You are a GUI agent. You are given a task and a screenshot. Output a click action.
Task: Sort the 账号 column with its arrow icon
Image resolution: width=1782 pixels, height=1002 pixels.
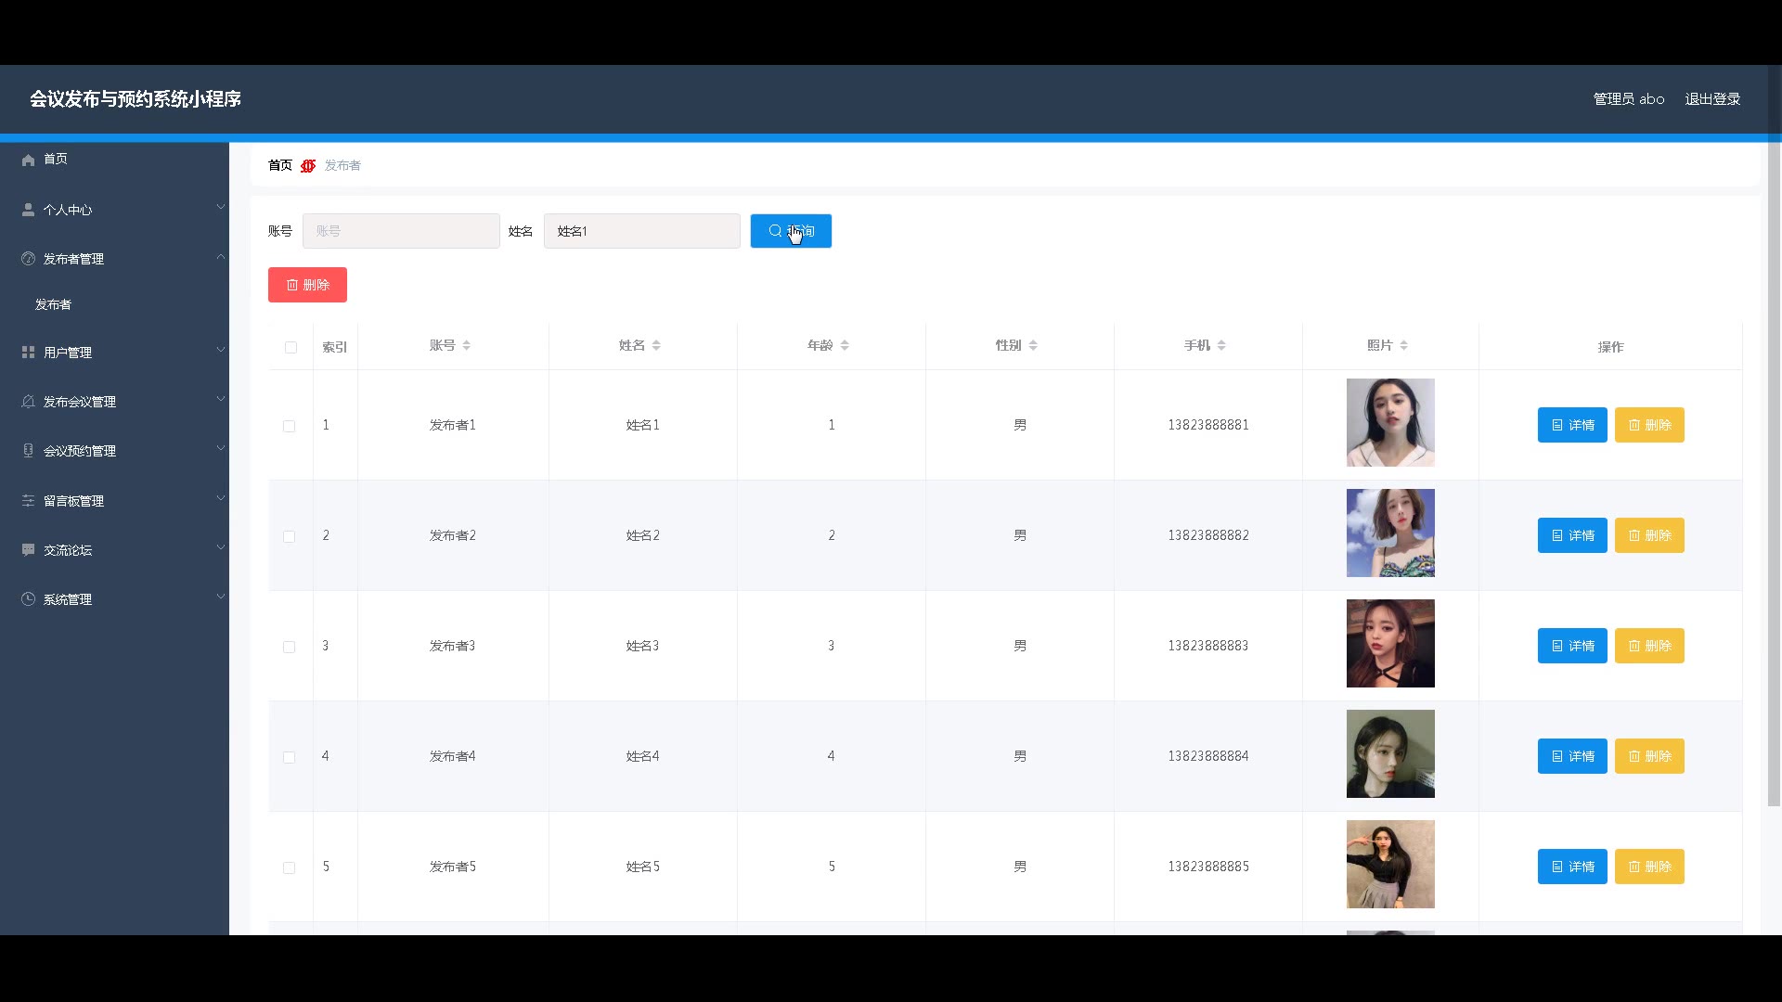466,345
